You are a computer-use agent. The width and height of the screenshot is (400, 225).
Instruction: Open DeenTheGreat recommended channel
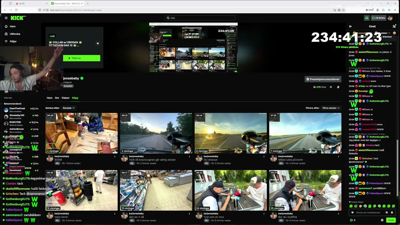click(x=21, y=110)
